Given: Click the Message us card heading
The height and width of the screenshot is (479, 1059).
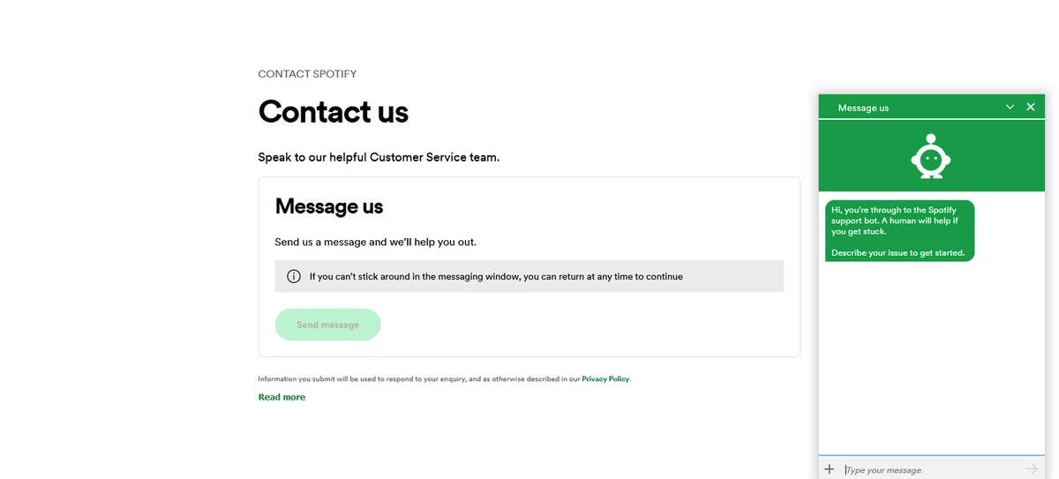Looking at the screenshot, I should click(x=329, y=206).
